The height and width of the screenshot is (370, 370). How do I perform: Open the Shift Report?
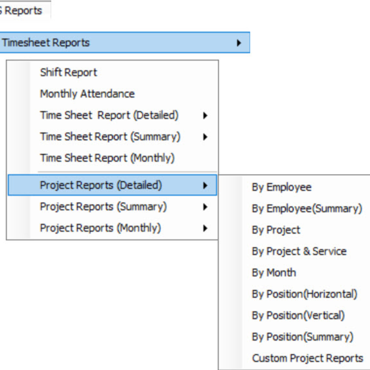[68, 72]
